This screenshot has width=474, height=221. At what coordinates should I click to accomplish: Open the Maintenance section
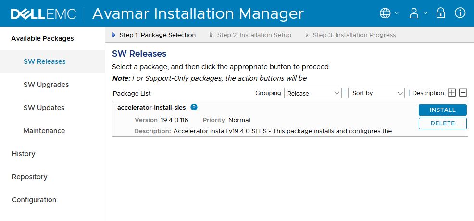click(44, 131)
